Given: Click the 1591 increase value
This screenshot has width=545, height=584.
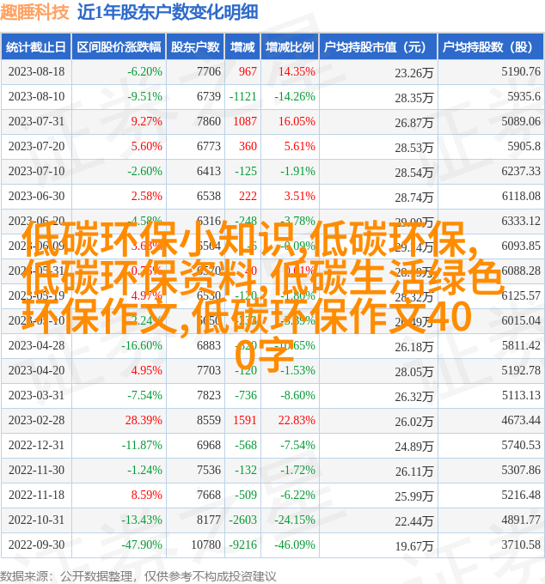Looking at the screenshot, I should (x=245, y=421).
